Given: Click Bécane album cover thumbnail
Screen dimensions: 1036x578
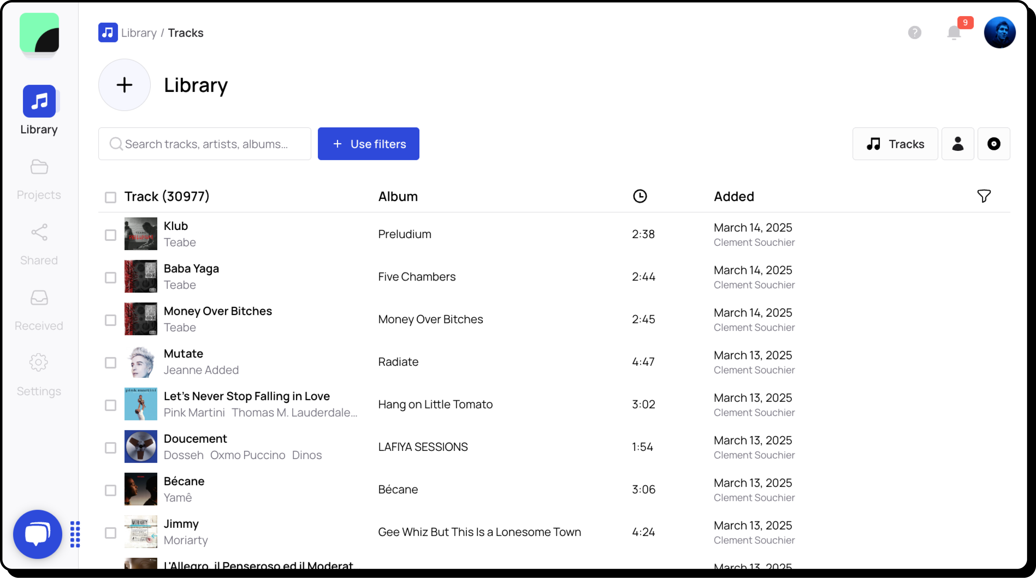Looking at the screenshot, I should click(141, 489).
